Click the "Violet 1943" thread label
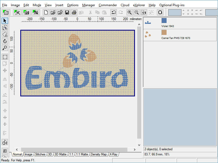This screenshot has height=163, width=218. click(168, 26)
